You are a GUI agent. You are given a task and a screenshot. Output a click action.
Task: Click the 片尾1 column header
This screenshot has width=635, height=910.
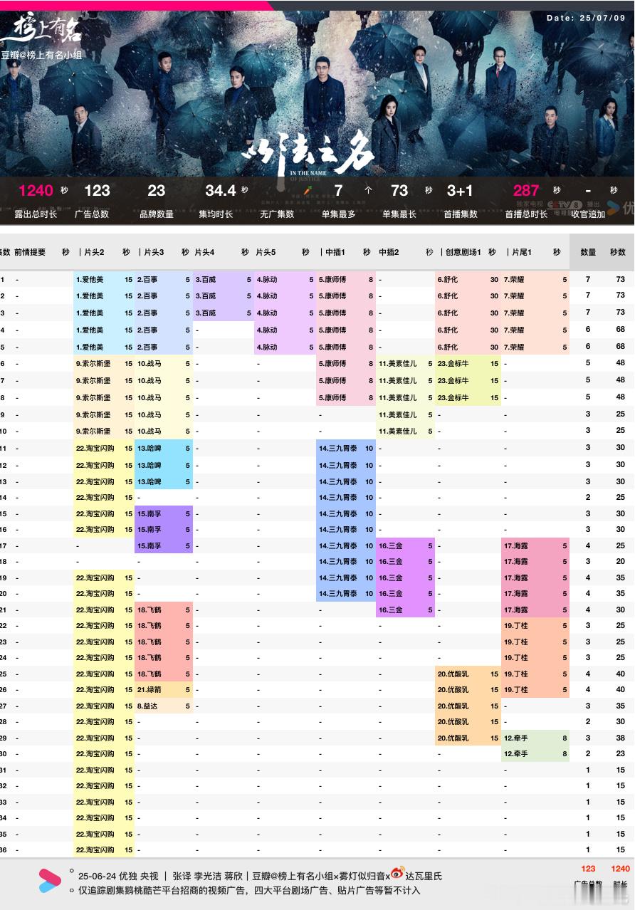click(520, 252)
